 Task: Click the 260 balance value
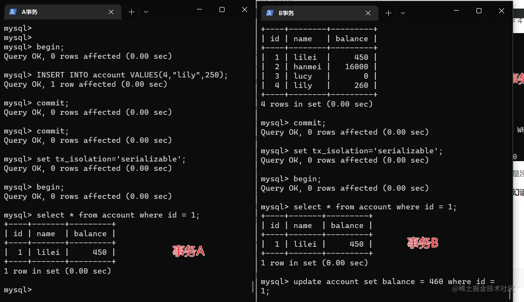[x=361, y=85]
